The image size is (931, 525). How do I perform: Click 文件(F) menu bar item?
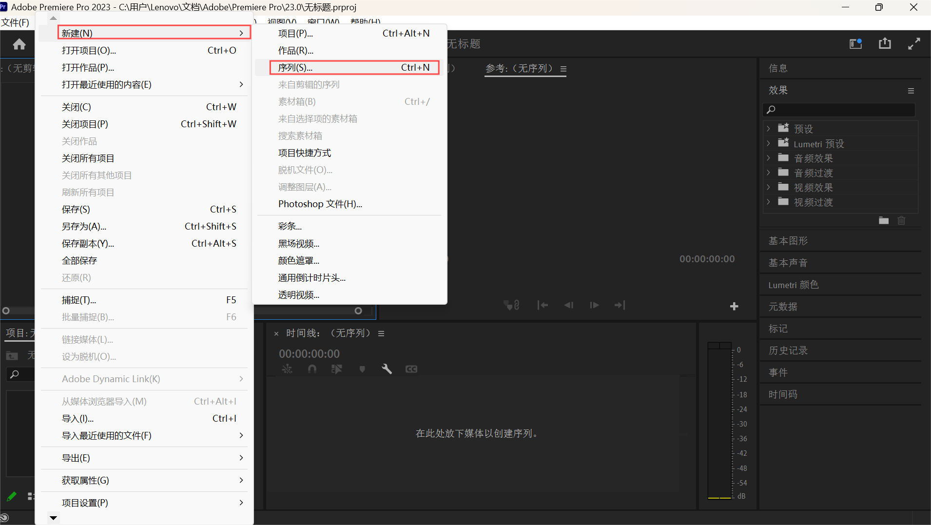coord(15,22)
